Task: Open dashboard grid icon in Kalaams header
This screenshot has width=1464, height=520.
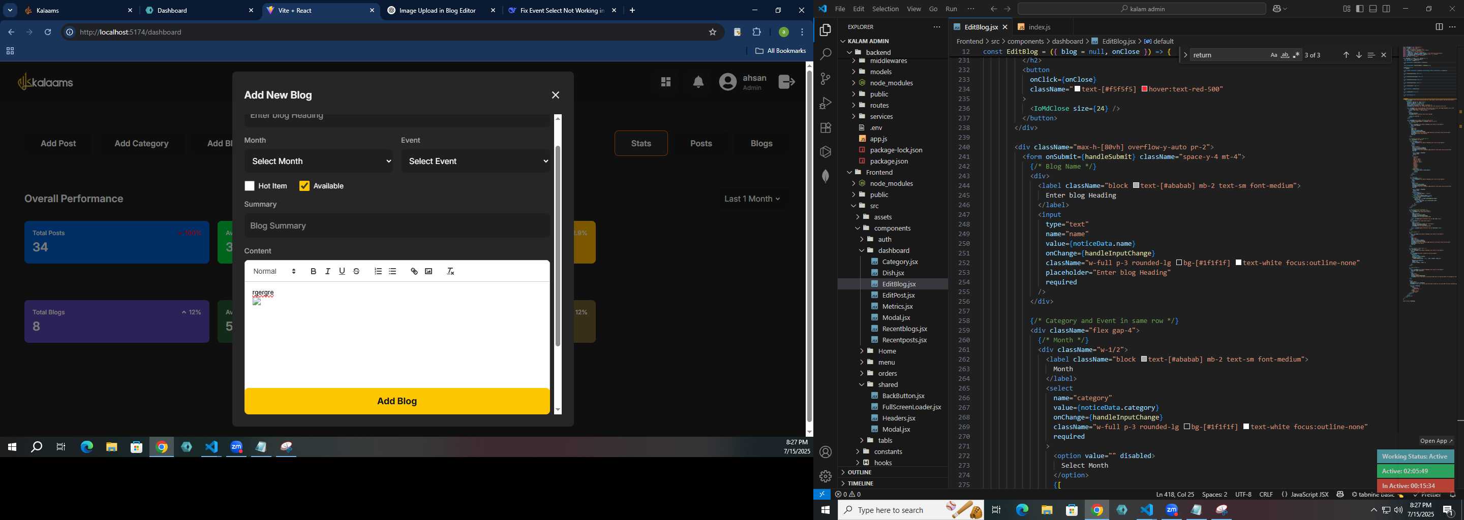Action: (x=665, y=82)
